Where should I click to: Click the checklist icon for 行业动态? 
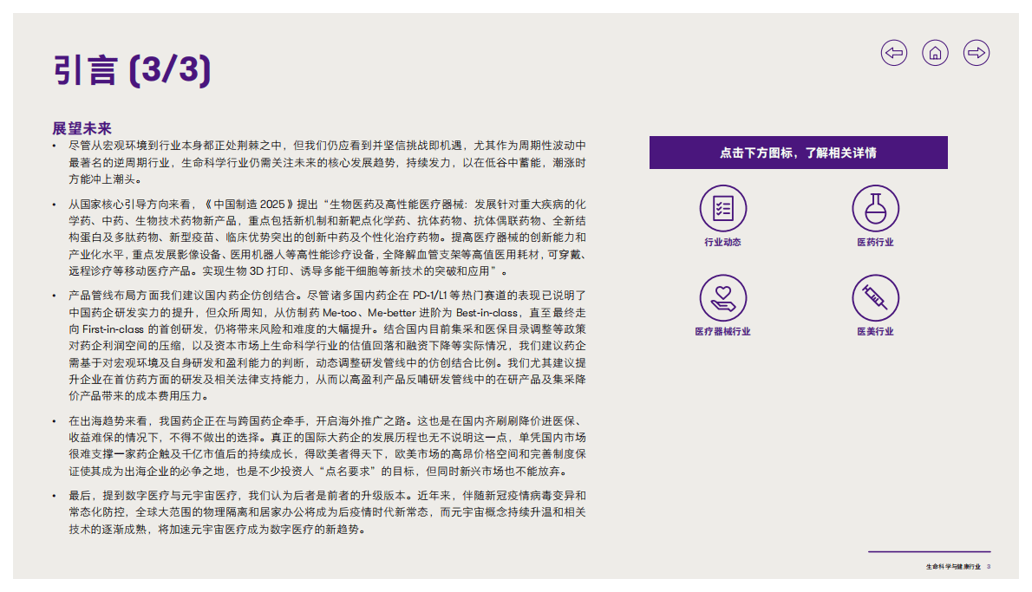(724, 208)
